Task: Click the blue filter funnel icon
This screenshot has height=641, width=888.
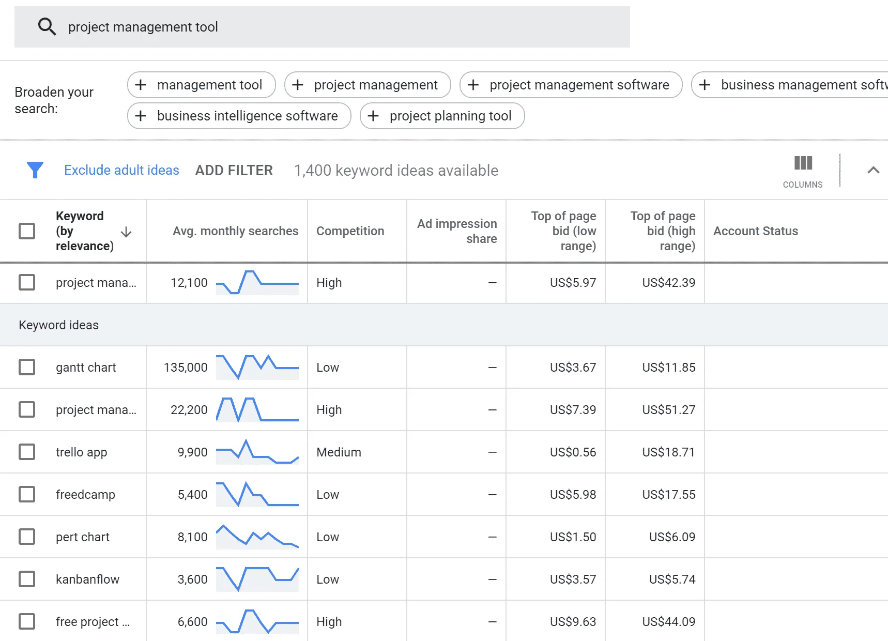Action: 35,170
